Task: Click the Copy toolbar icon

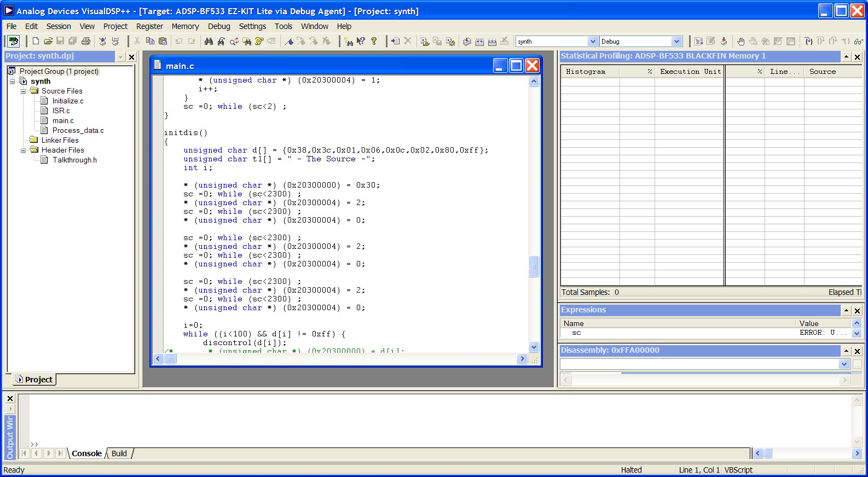Action: 150,41
